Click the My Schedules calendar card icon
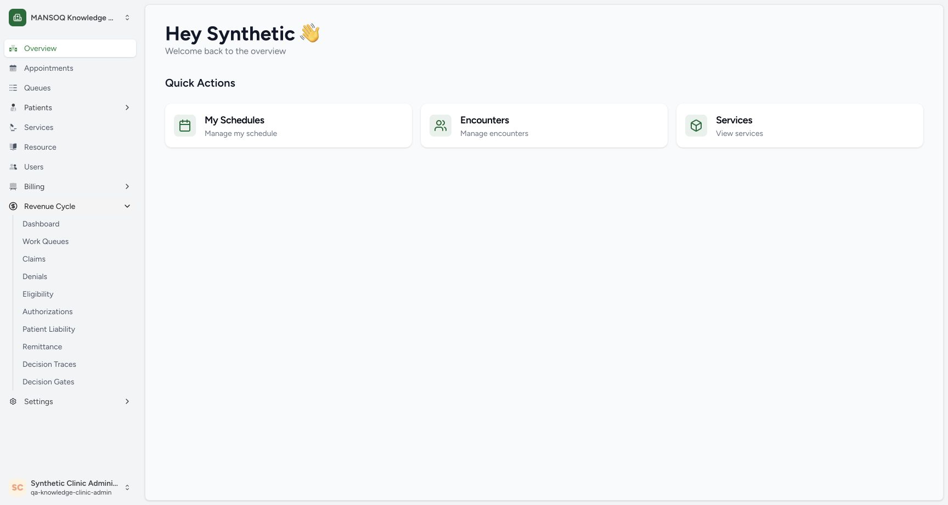This screenshot has width=948, height=505. (x=185, y=126)
